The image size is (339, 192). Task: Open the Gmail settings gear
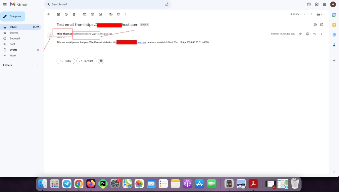point(316,4)
